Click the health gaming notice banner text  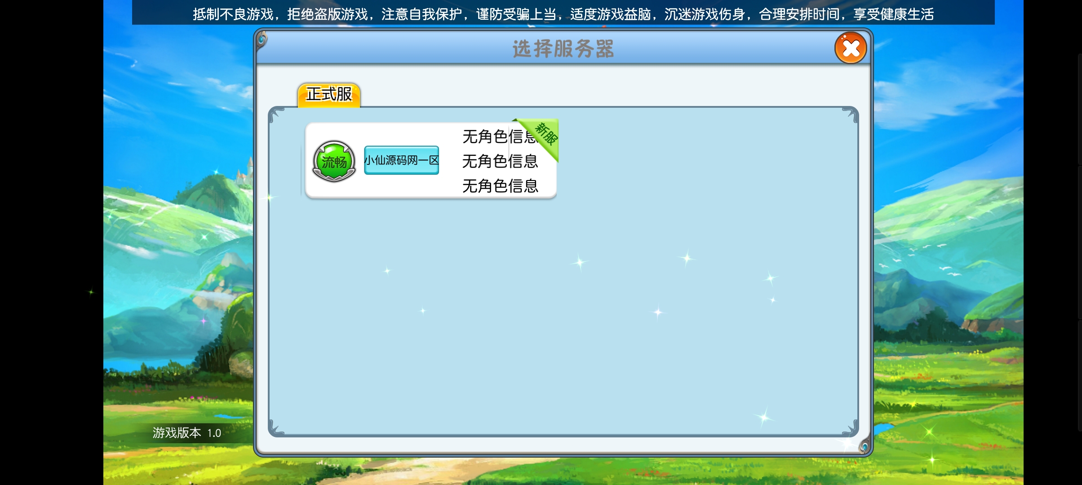pos(563,14)
